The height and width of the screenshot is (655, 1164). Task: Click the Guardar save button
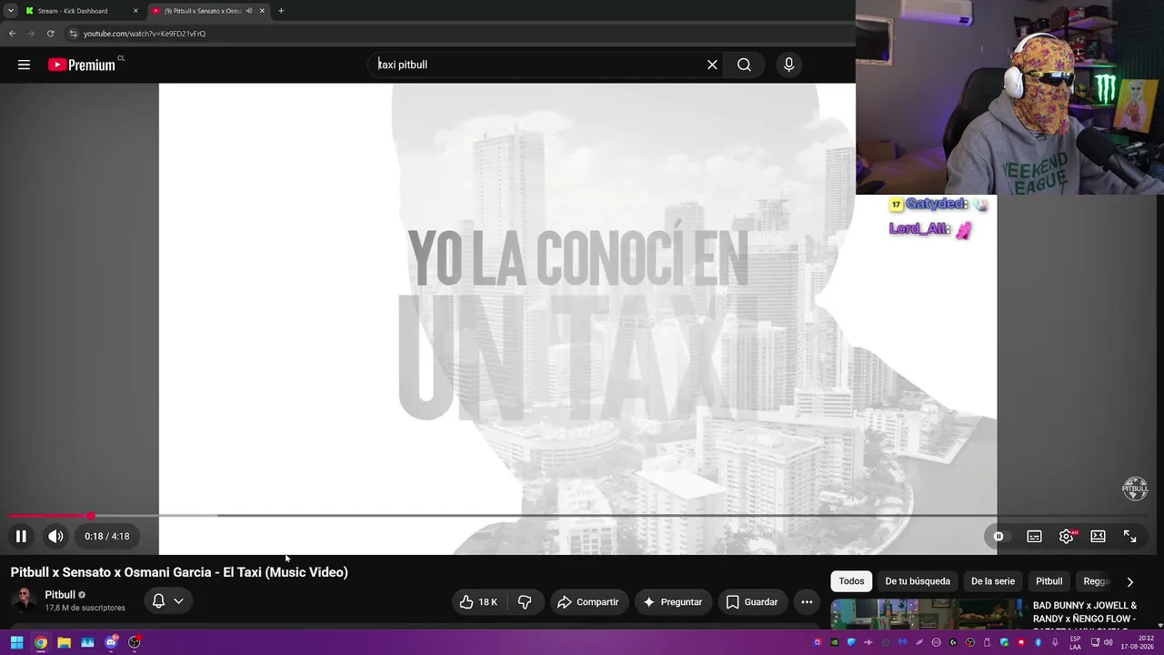point(752,602)
